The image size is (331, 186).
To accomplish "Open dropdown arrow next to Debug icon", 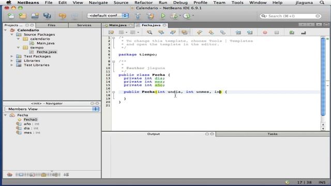I will 180,16.
